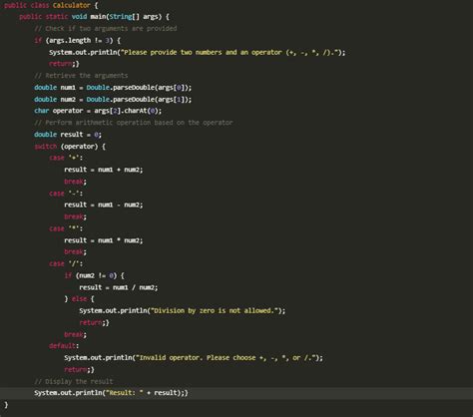Image resolution: width=473 pixels, height=417 pixels.
Task: Click the "case '*':" label
Action: (x=66, y=228)
